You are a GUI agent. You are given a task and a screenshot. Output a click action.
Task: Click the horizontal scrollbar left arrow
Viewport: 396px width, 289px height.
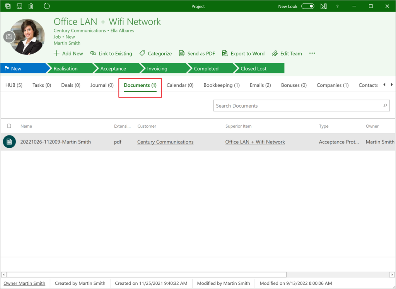pyautogui.click(x=4, y=274)
